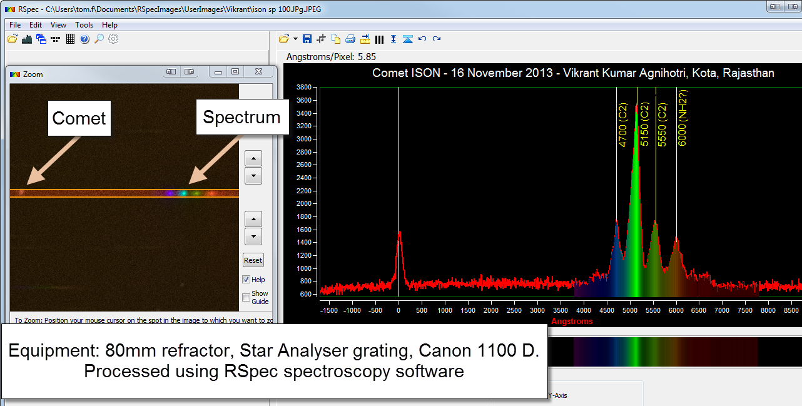Click the three vertical bars icon
This screenshot has height=406, width=802.
[x=379, y=39]
